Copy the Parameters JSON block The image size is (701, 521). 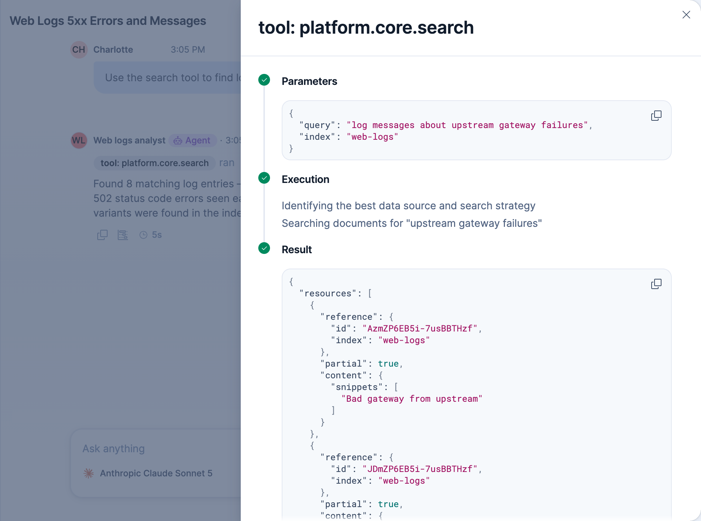pos(656,116)
